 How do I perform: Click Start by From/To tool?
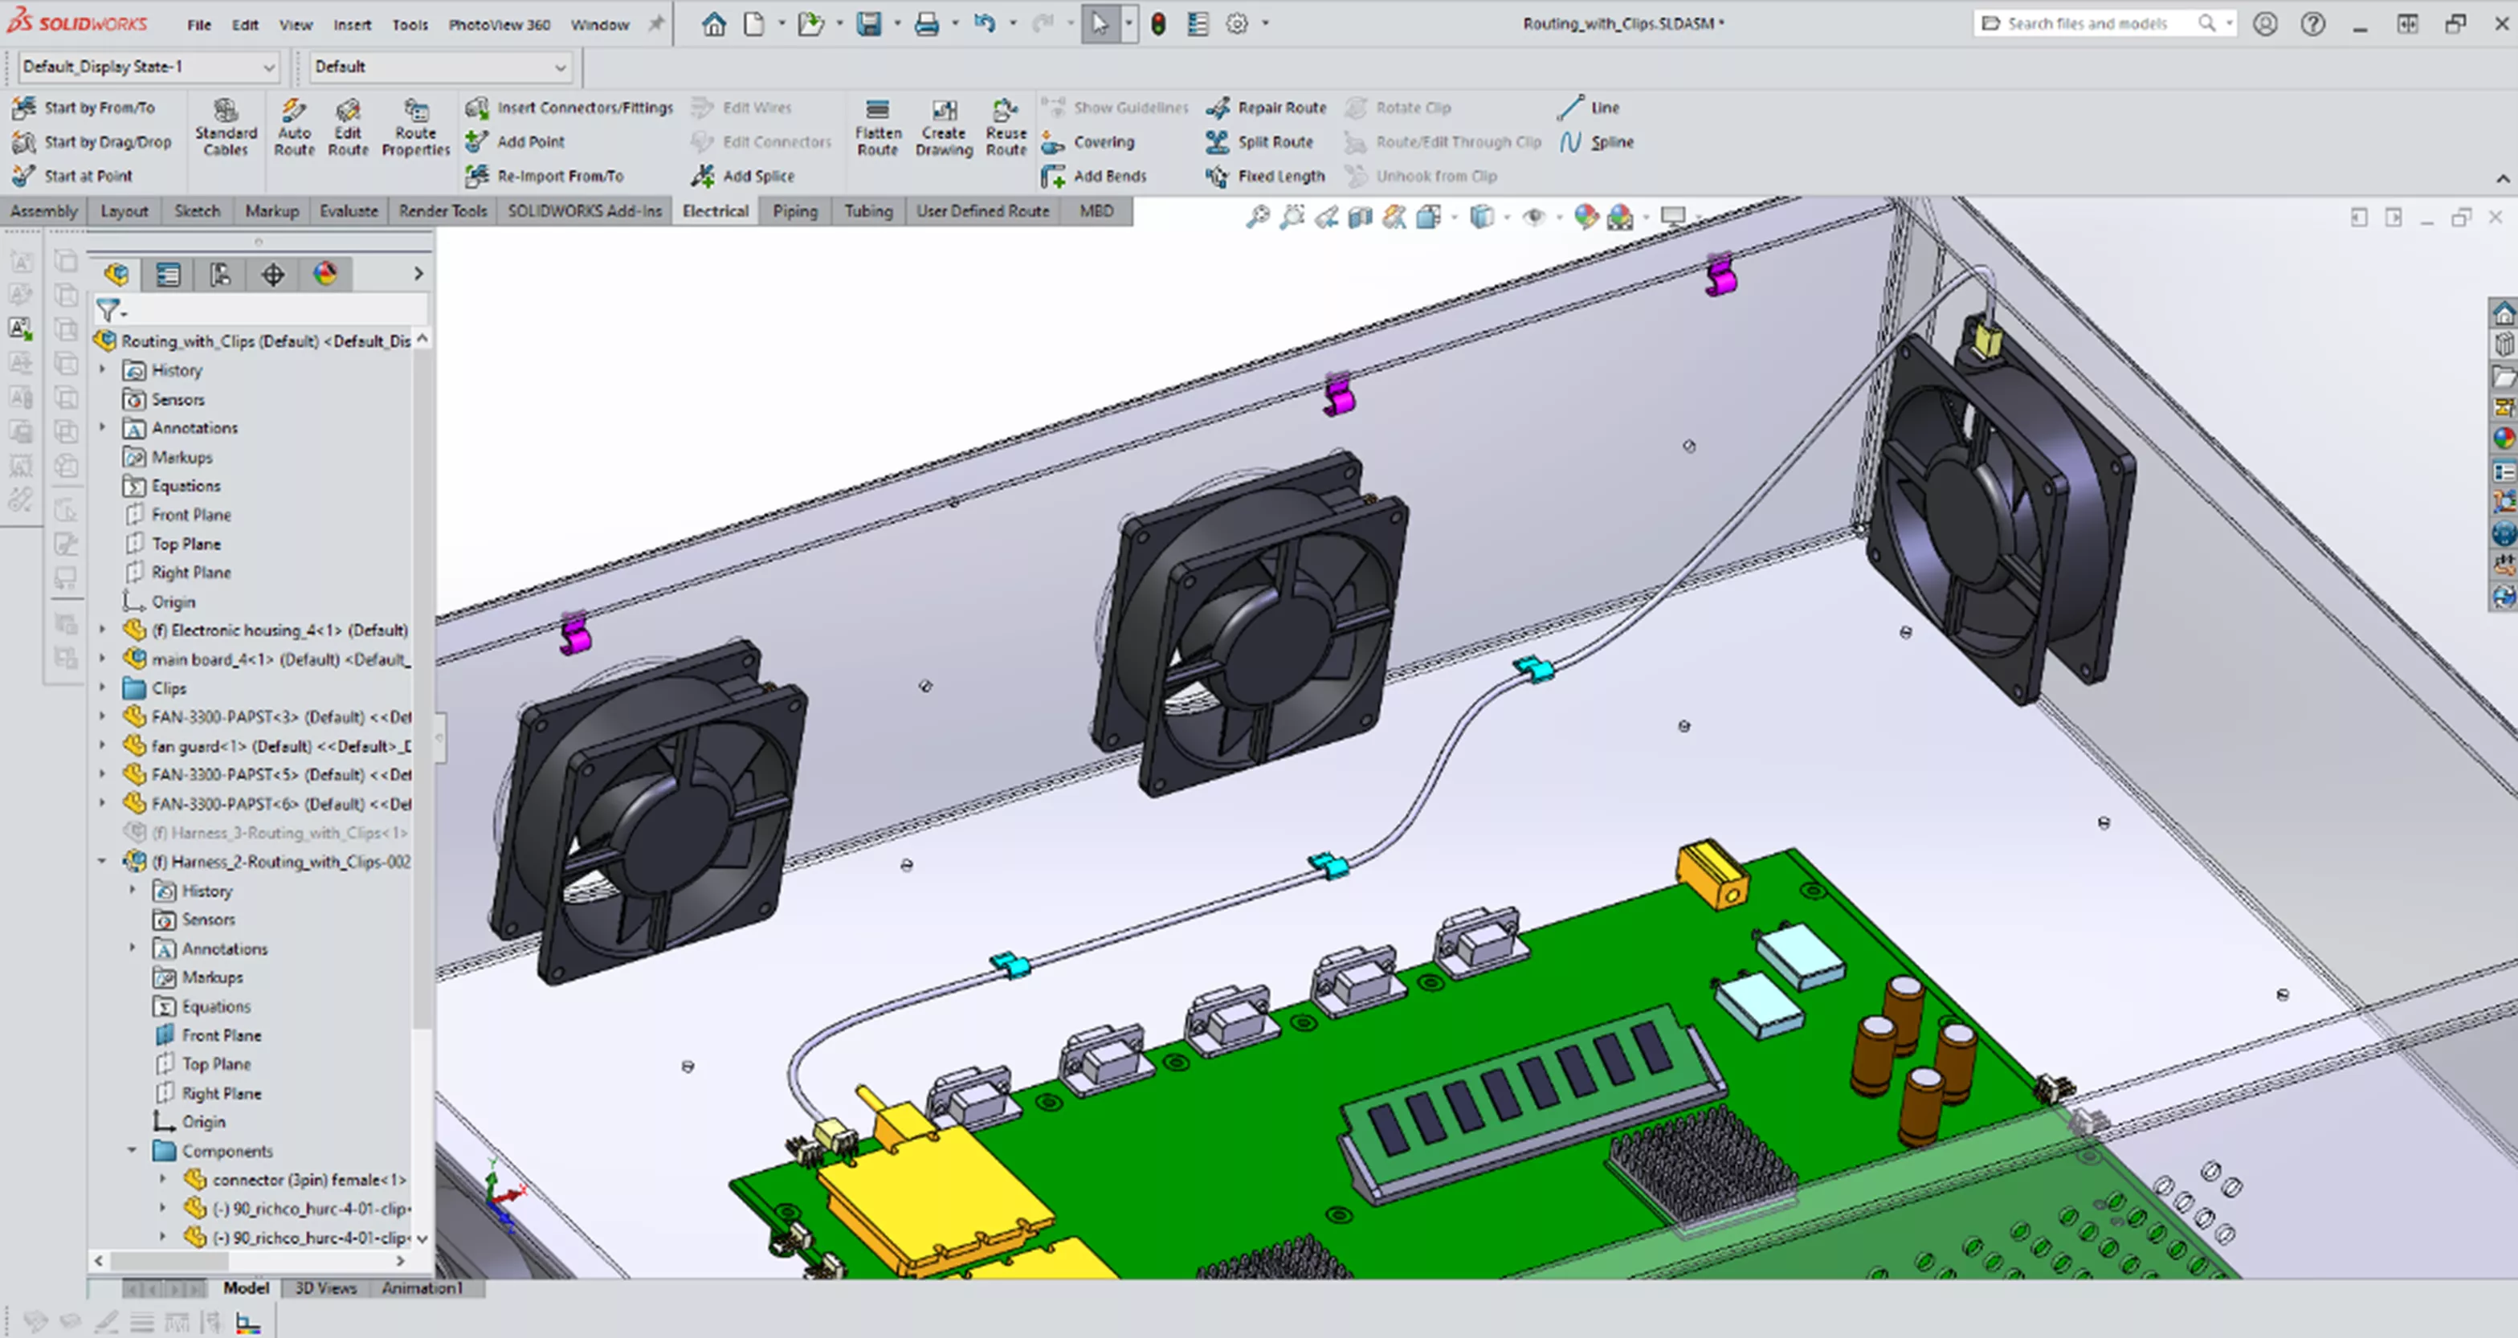84,108
